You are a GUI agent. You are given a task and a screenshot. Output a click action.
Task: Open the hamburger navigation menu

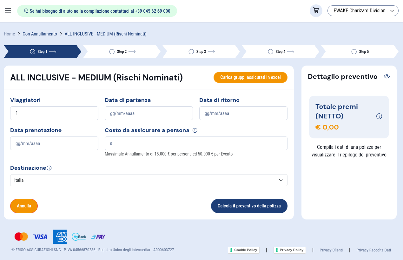(x=8, y=11)
